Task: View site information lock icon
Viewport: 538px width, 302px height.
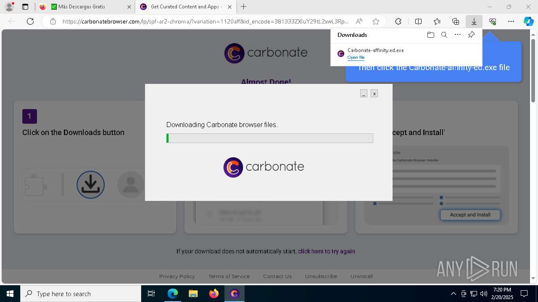Action: click(53, 21)
